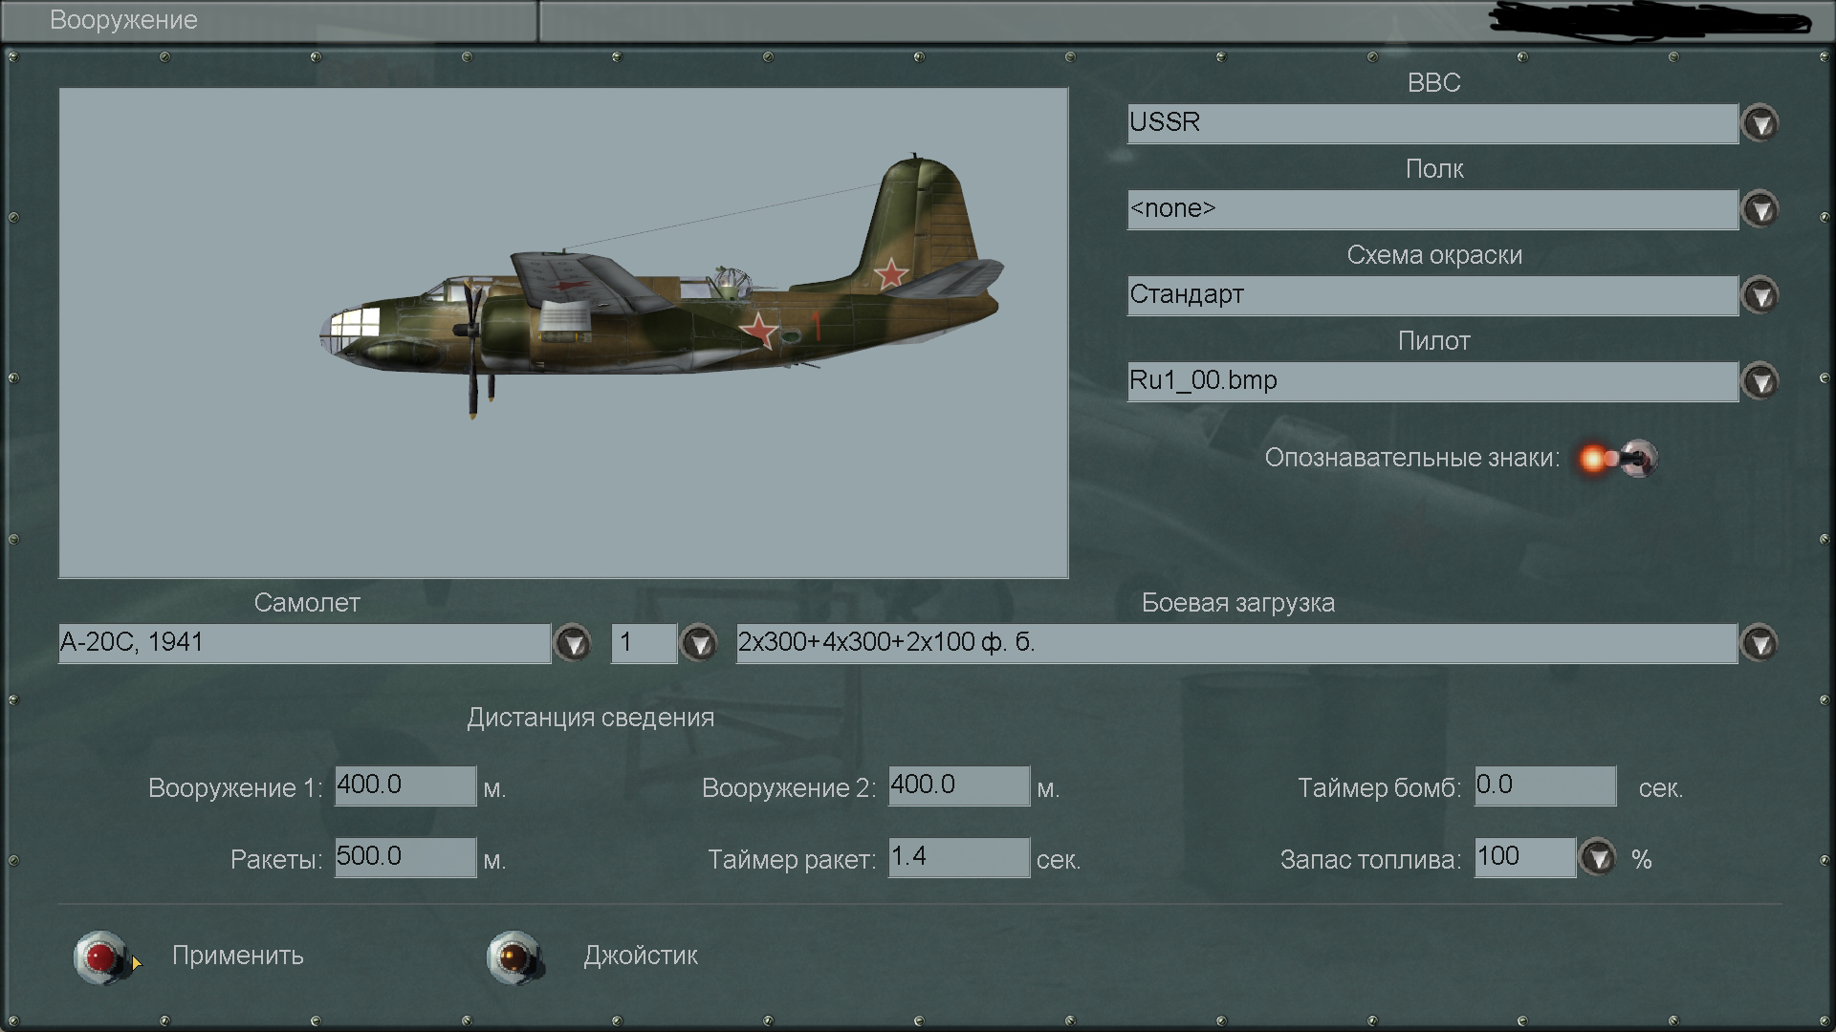Open the aircraft number dropdown arrow
Viewport: 1836px width, 1032px height.
click(x=698, y=643)
